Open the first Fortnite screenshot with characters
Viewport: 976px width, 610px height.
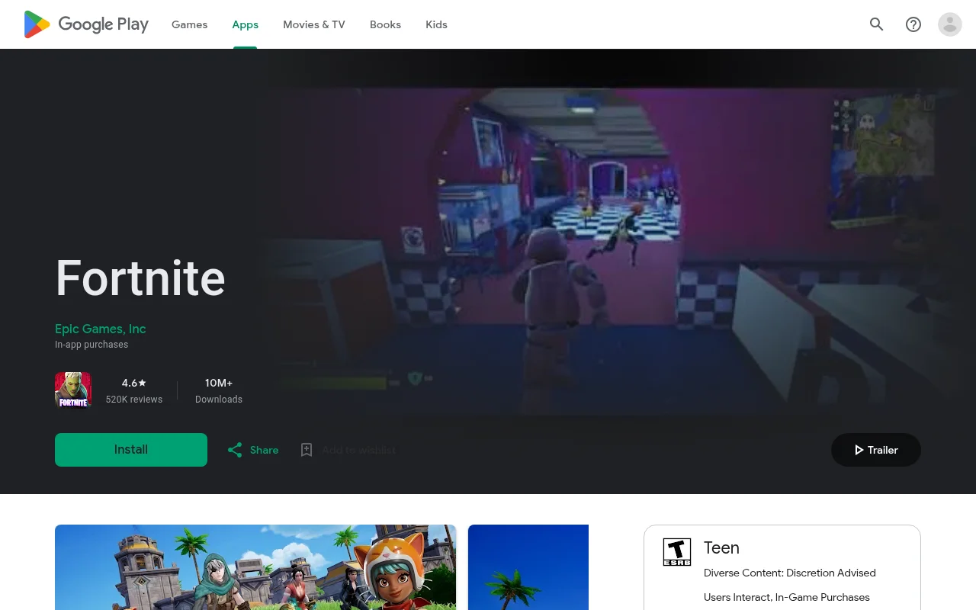[255, 567]
